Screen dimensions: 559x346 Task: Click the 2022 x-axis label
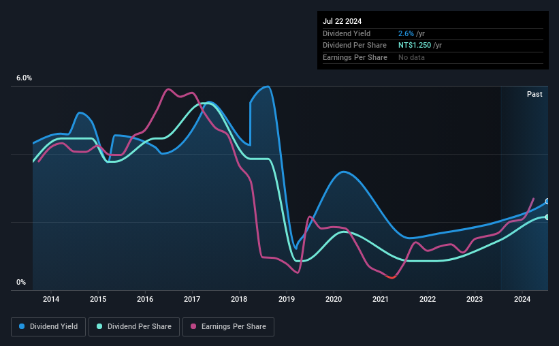coord(428,299)
